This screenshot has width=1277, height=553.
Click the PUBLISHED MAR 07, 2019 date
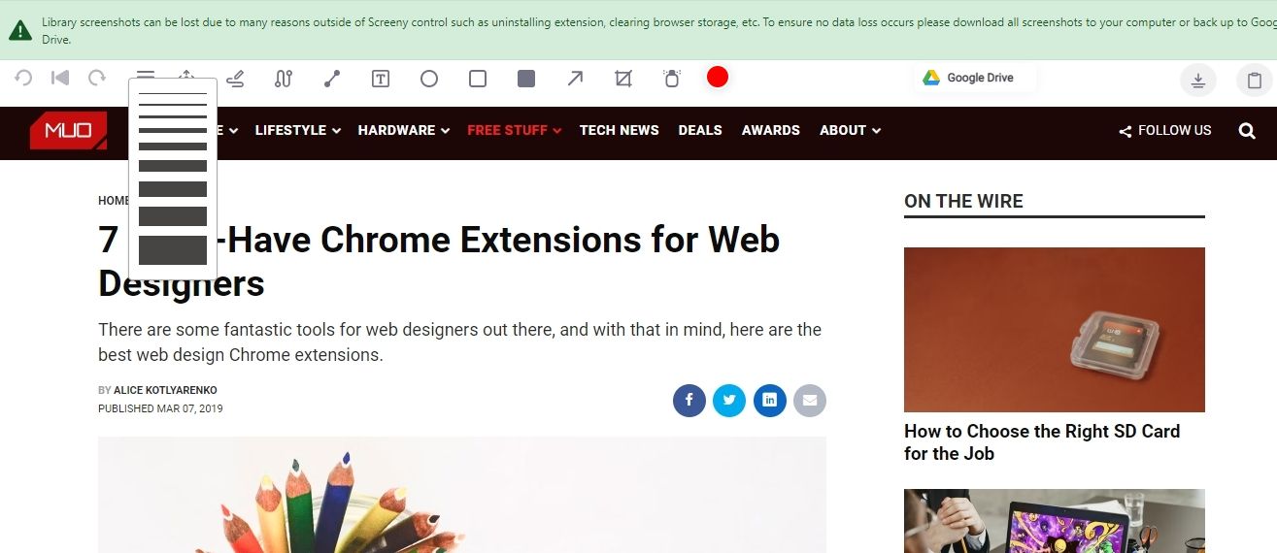pos(160,408)
